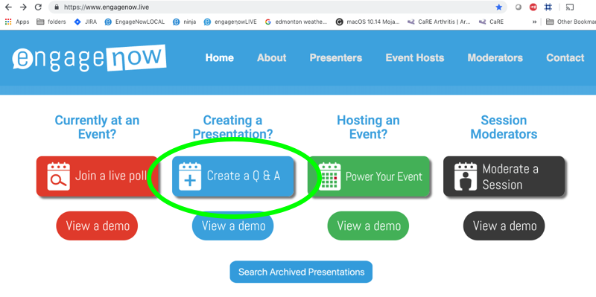Viewport: 596px width, 297px height.
Task: Click the green View a demo button
Action: 368,226
